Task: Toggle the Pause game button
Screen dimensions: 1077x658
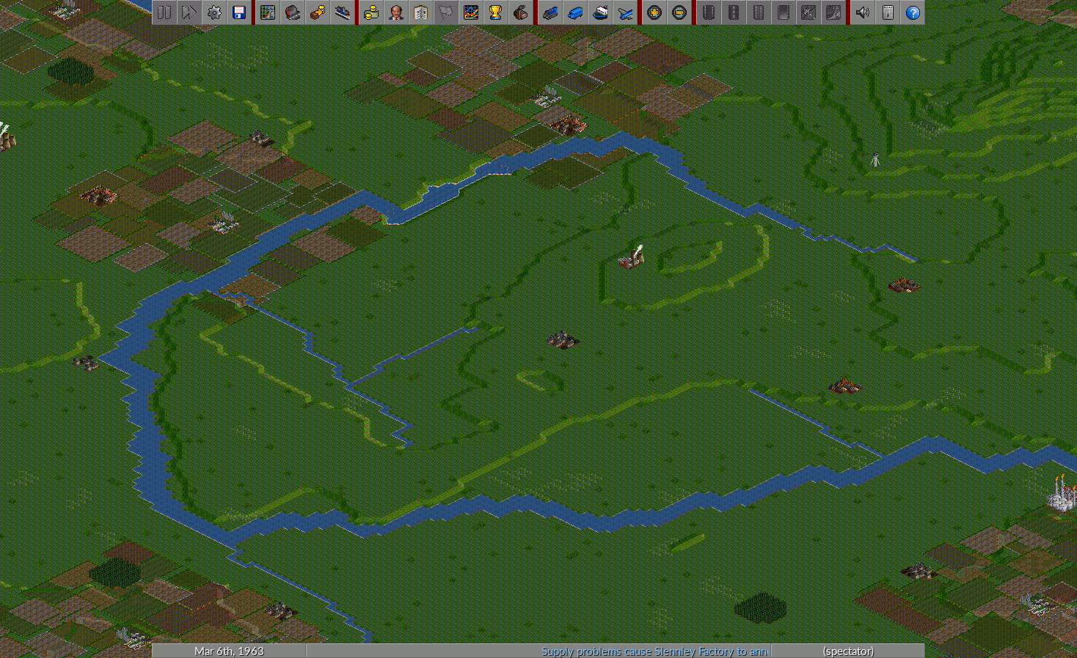Action: (x=164, y=12)
